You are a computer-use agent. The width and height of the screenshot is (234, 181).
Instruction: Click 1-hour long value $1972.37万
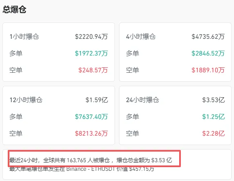coord(91,54)
